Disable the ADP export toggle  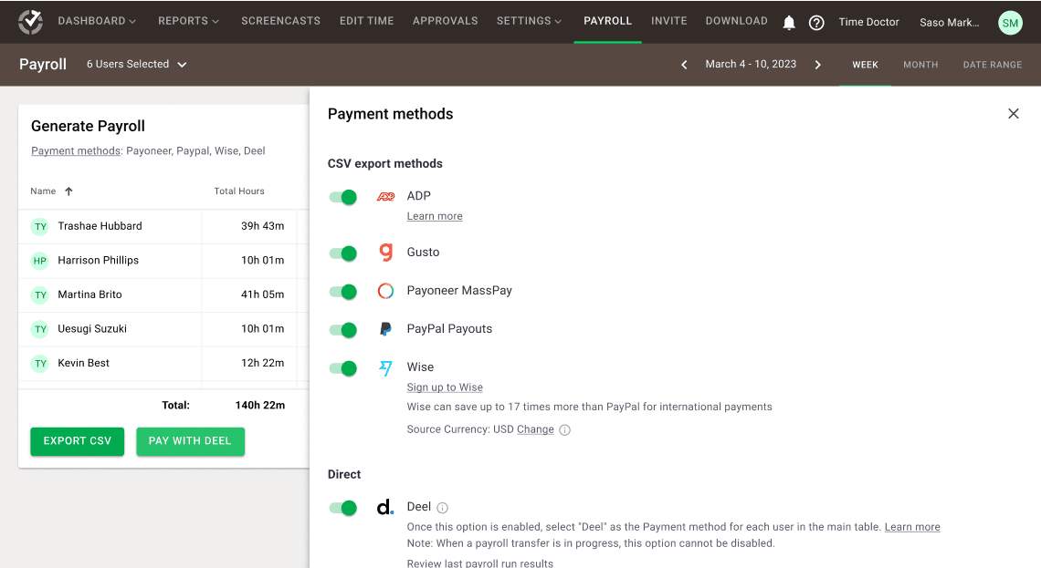point(343,197)
